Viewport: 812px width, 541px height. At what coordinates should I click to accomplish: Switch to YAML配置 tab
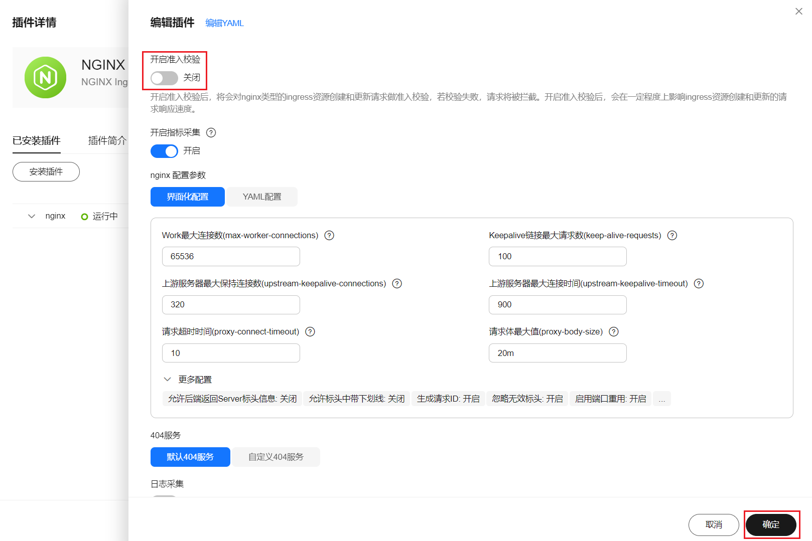[262, 197]
